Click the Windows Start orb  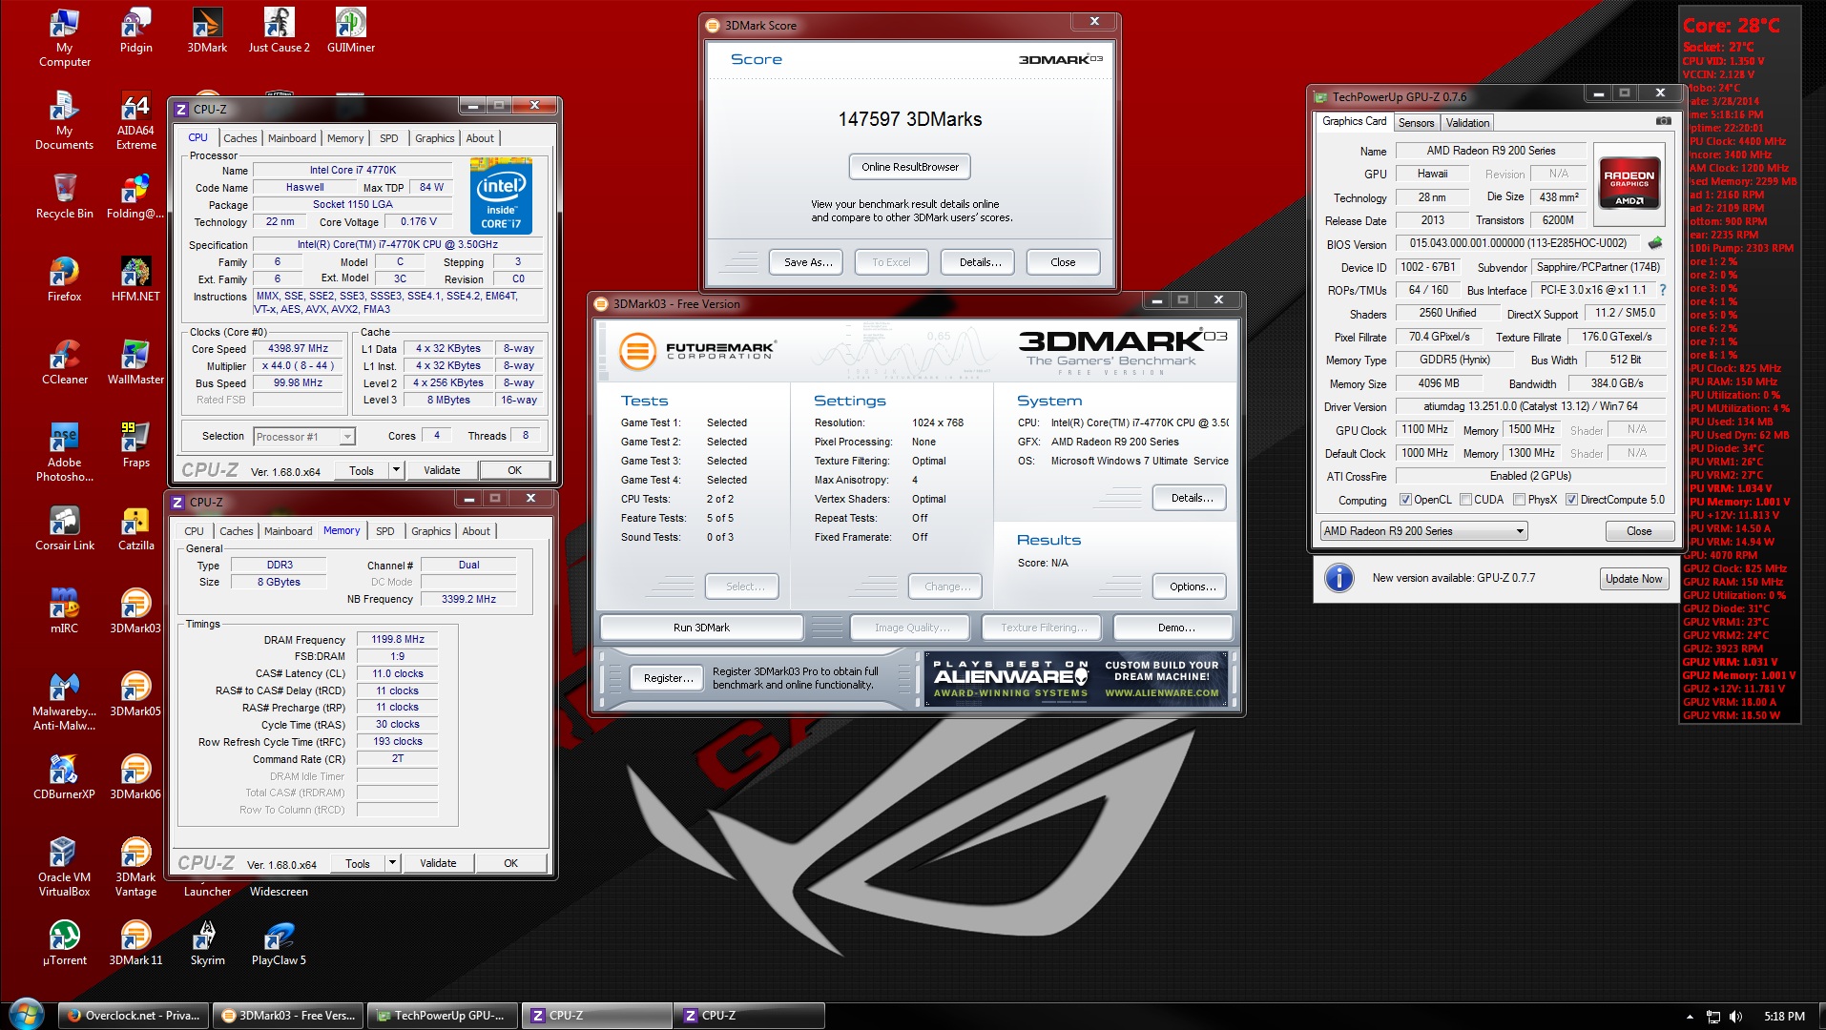click(x=26, y=1015)
